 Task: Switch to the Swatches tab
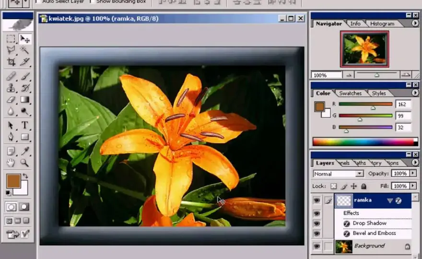[x=350, y=93]
